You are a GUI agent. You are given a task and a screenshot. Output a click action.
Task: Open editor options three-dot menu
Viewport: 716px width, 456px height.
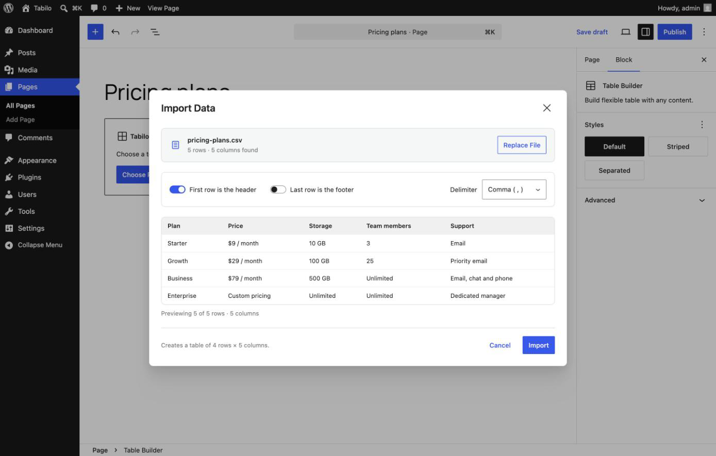704,32
